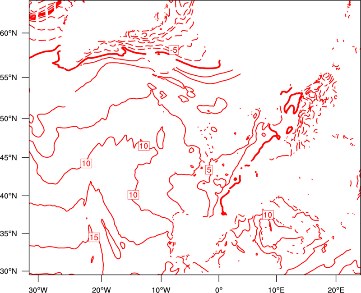Click the 20°W longitude axis label
The height and width of the screenshot is (293, 361).
point(102,290)
